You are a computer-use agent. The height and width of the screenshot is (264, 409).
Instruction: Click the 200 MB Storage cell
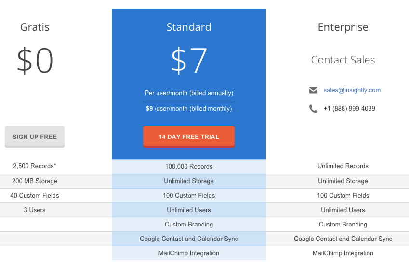(x=35, y=181)
